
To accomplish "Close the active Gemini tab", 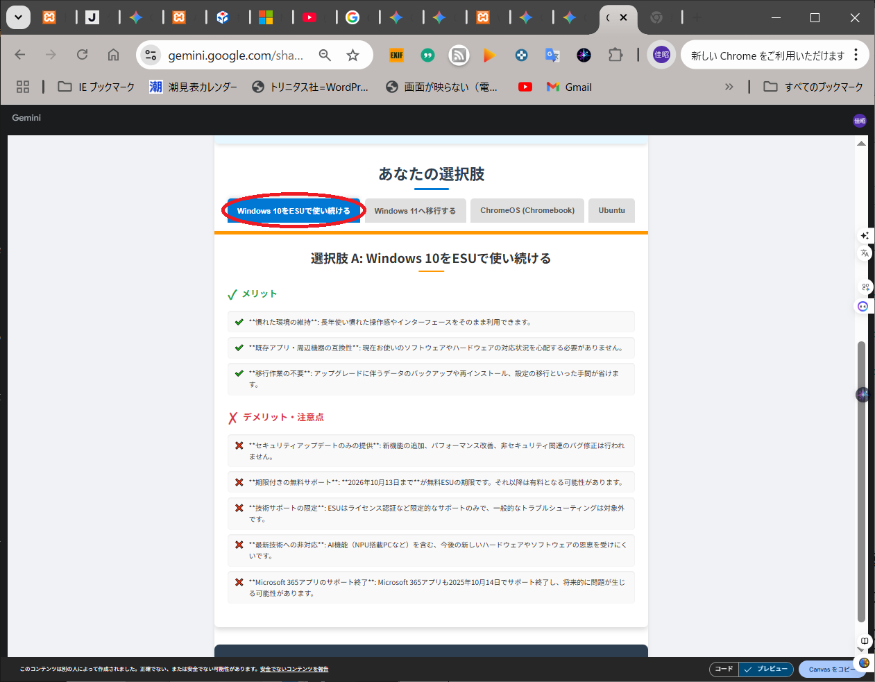I will [624, 17].
